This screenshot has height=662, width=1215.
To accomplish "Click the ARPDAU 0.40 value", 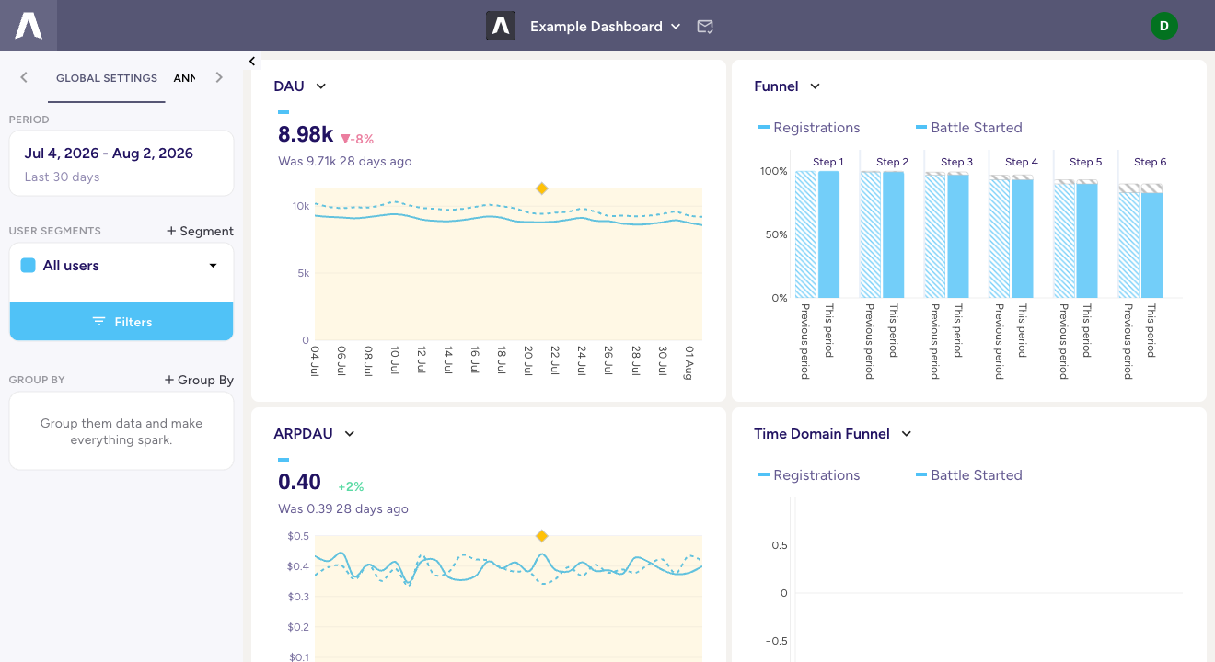I will click(x=299, y=482).
